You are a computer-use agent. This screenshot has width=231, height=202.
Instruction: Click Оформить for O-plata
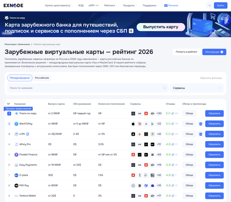214,175
